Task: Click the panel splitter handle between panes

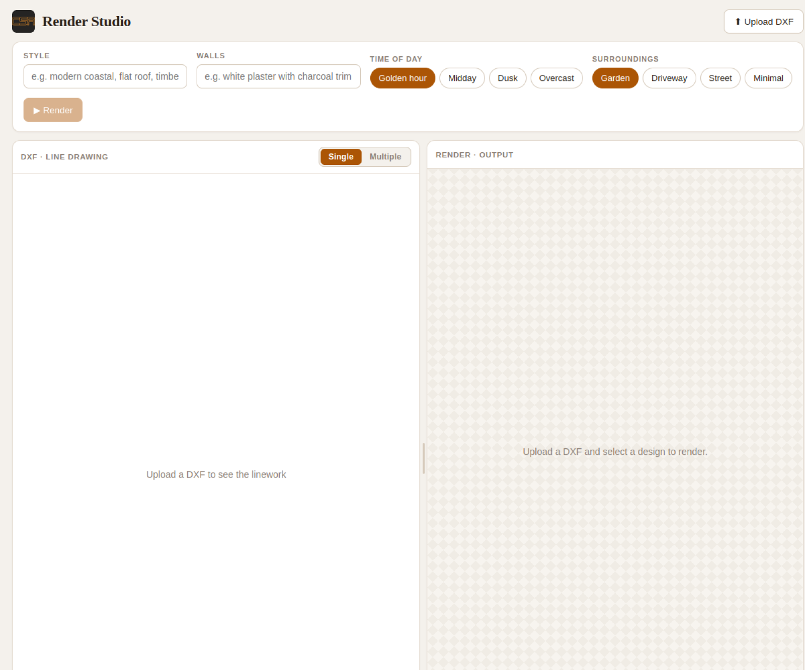Action: click(x=424, y=458)
